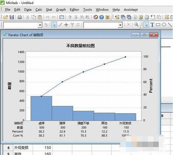
Task: Click the Show Graphs Folder icon
Action: coord(129,17)
